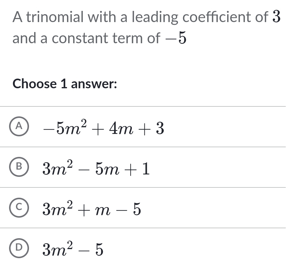
Task: Choose the answer −5m² + 4m + 3
Action: coord(104,128)
